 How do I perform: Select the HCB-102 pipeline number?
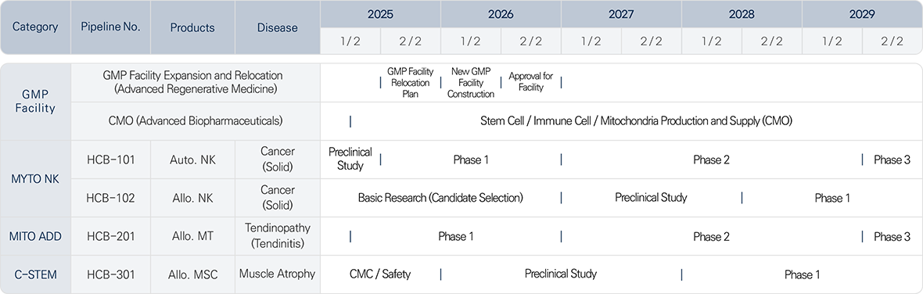pos(110,198)
